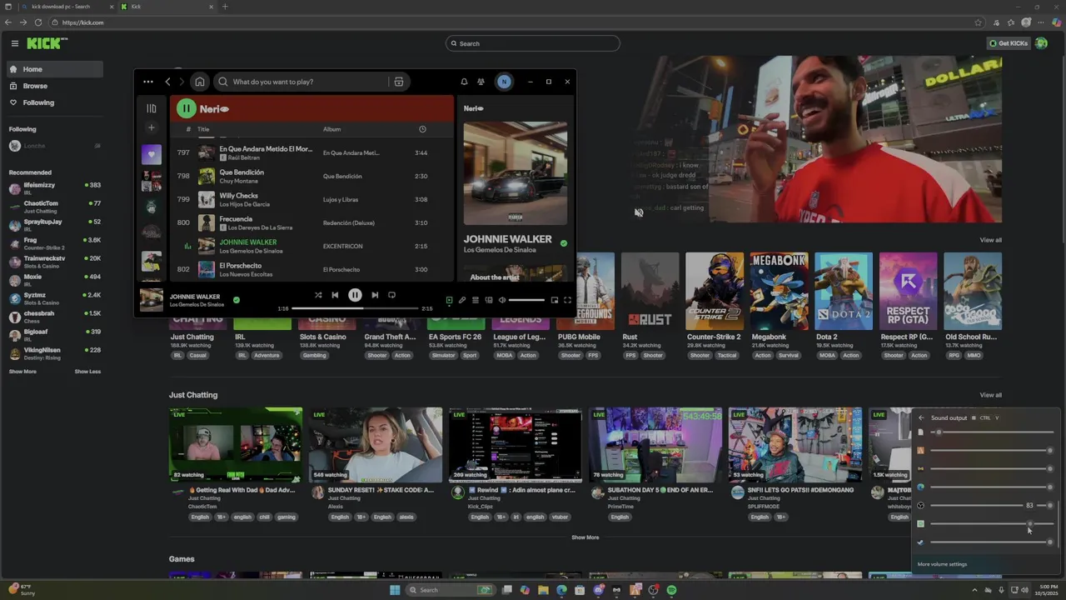Screen dimensions: 1066x600
Task: Select Home in Kick sidebar
Action: coord(54,69)
